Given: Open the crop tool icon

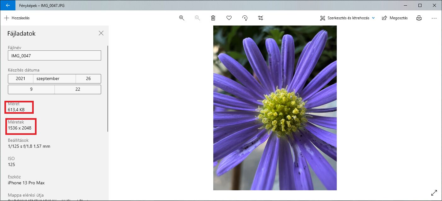Looking at the screenshot, I should click(x=261, y=18).
